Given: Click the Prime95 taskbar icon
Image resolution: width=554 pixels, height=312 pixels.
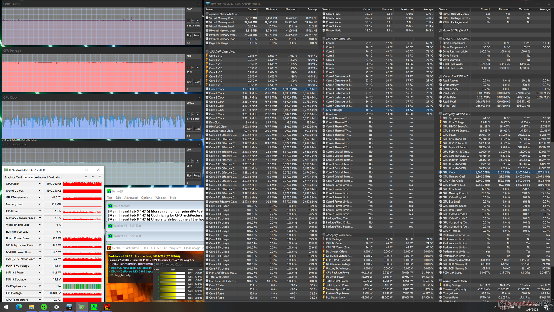Looking at the screenshot, I should click(x=94, y=307).
